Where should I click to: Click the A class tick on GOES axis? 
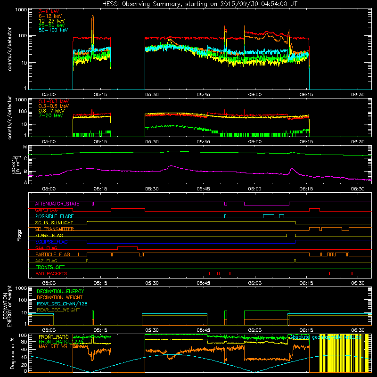[x=25, y=182]
